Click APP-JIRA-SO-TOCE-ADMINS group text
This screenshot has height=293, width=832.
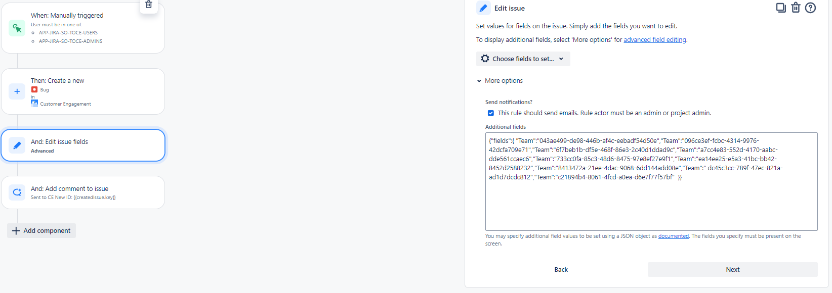70,41
